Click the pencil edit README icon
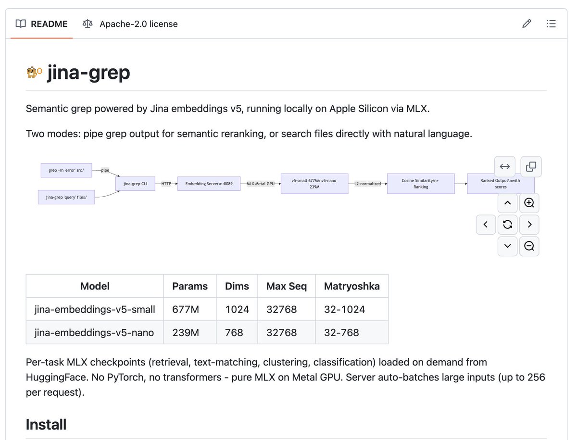 (527, 24)
